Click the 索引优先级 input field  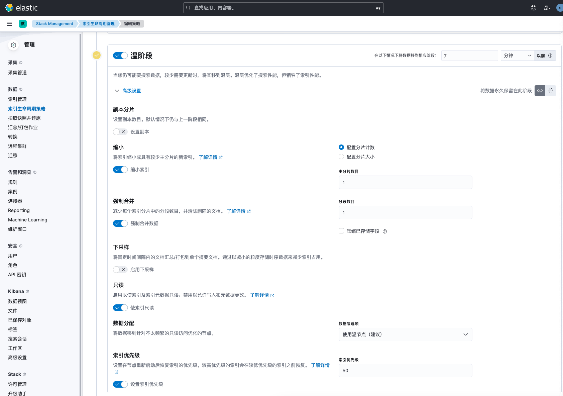point(406,371)
